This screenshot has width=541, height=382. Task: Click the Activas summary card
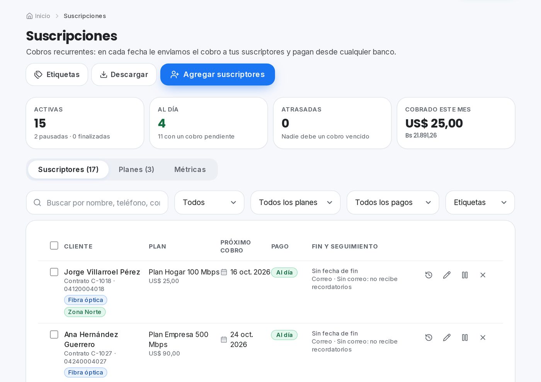[x=85, y=123]
